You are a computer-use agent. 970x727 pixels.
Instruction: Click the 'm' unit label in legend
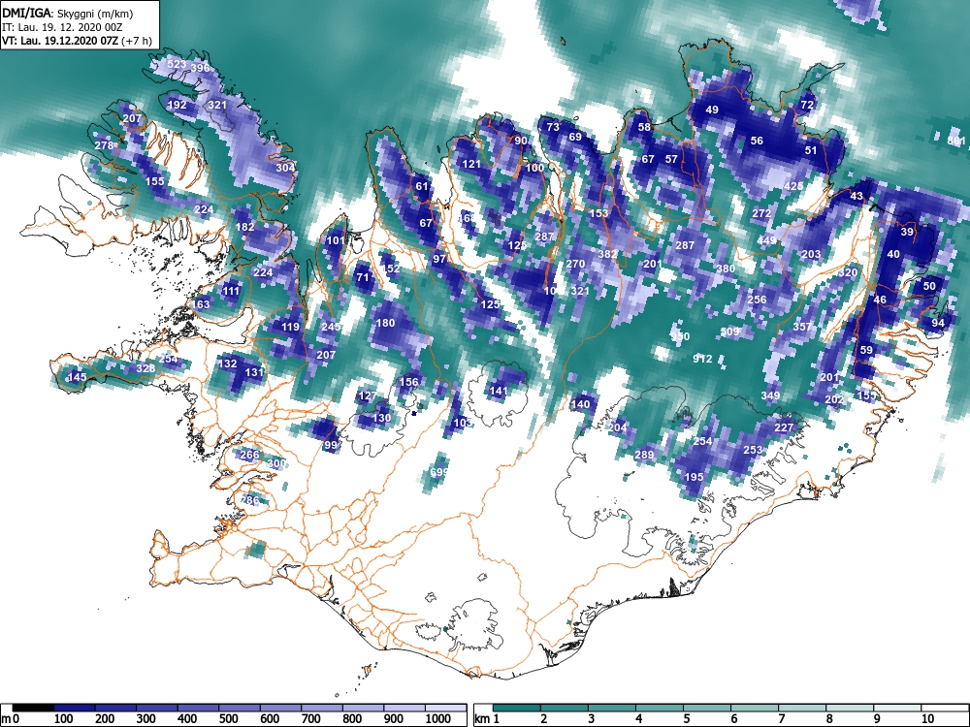(x=6, y=719)
